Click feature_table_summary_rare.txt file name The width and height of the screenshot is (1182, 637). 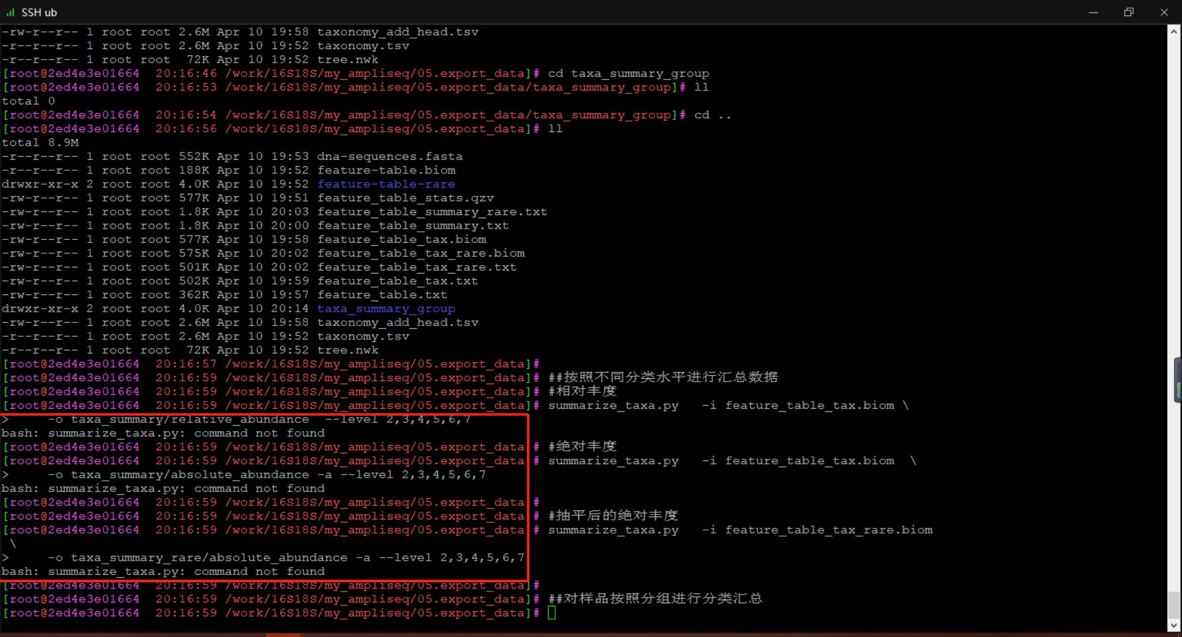[x=432, y=212]
